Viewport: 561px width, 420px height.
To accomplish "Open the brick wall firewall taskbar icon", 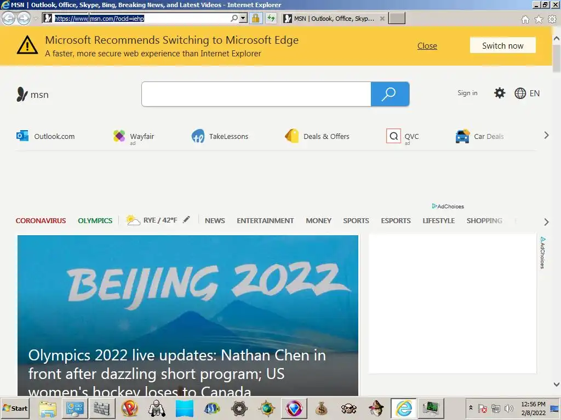I will pos(102,408).
